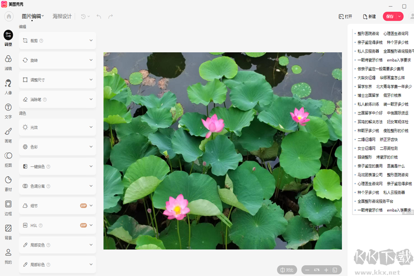The height and width of the screenshot is (276, 414).
Task: Click the help icon next to 局部彩色
Action: coord(48,265)
